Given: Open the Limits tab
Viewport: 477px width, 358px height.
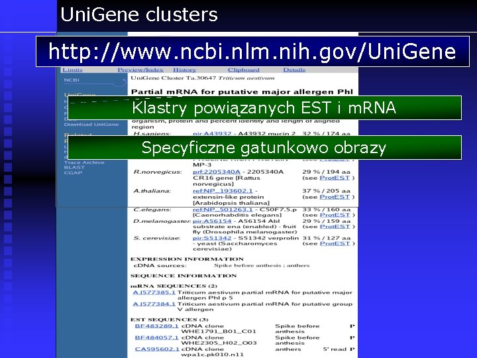Looking at the screenshot, I should point(72,70).
